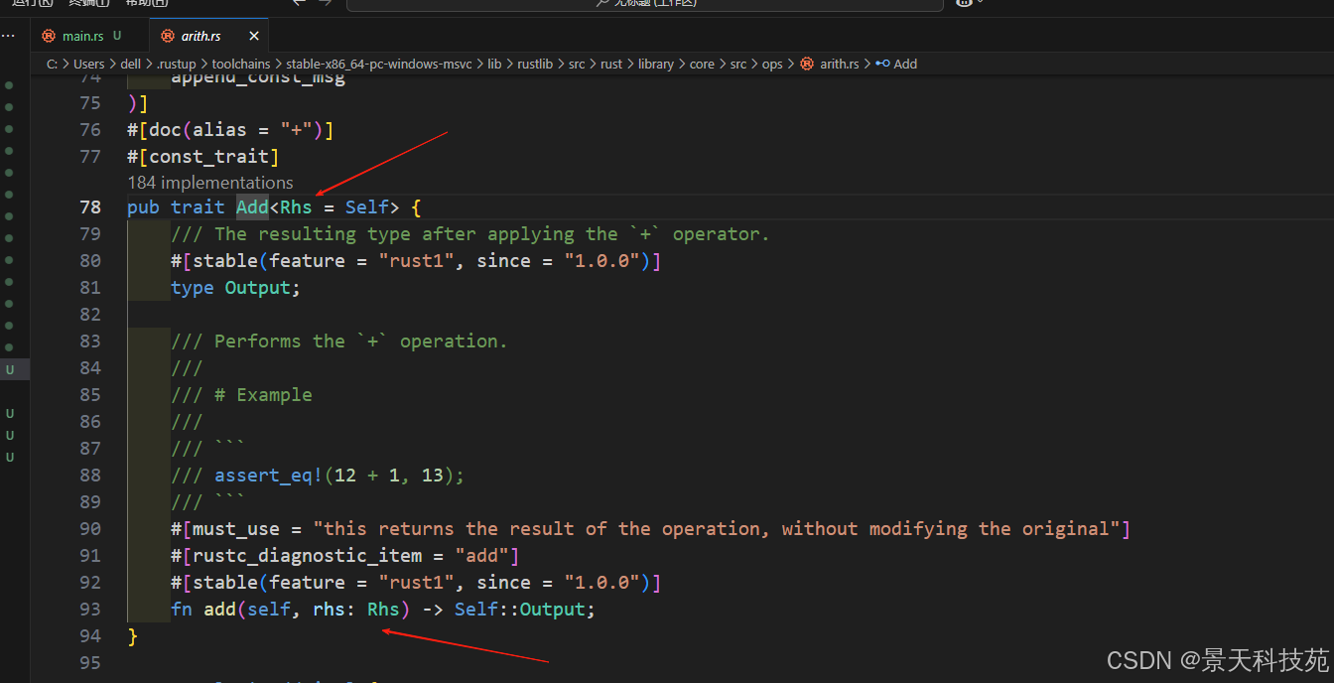Click the Rust file icon on main.rs tab
The width and height of the screenshot is (1334, 683).
pyautogui.click(x=49, y=36)
